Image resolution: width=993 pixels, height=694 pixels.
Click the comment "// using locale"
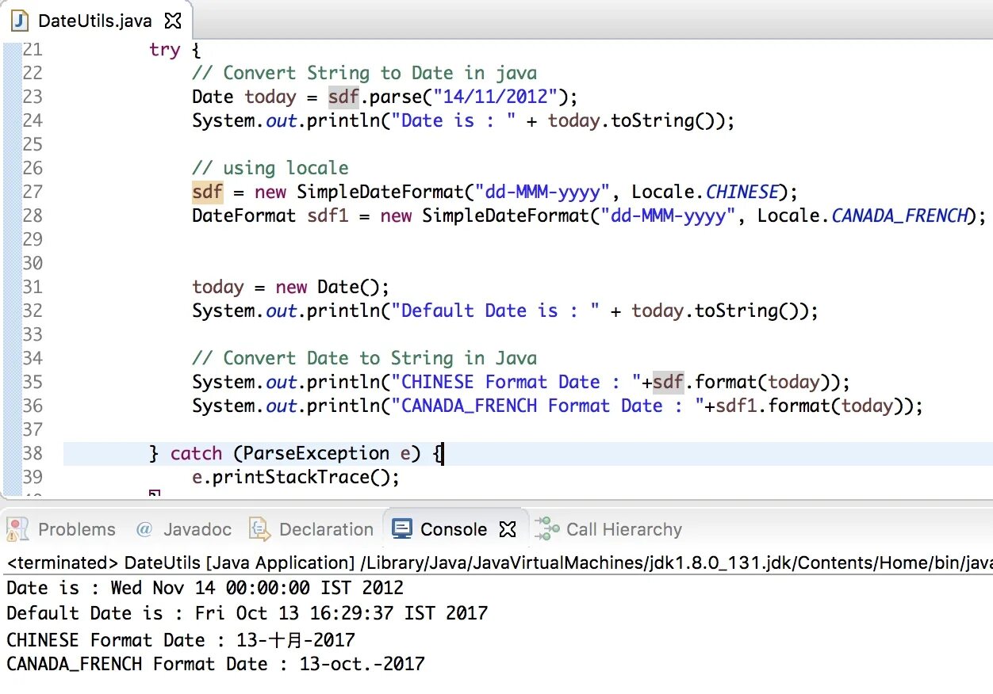pos(270,168)
